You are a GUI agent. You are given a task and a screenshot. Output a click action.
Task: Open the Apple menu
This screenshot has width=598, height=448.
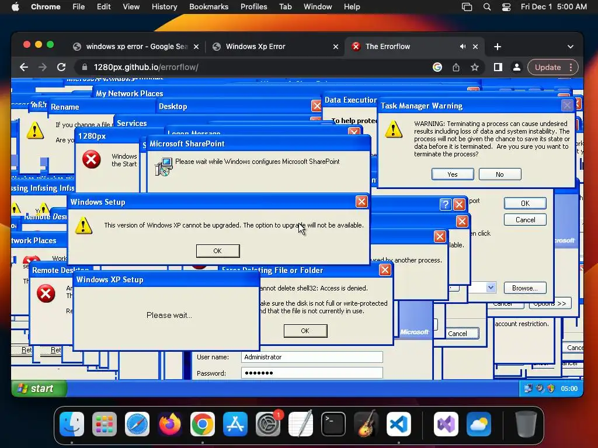15,7
